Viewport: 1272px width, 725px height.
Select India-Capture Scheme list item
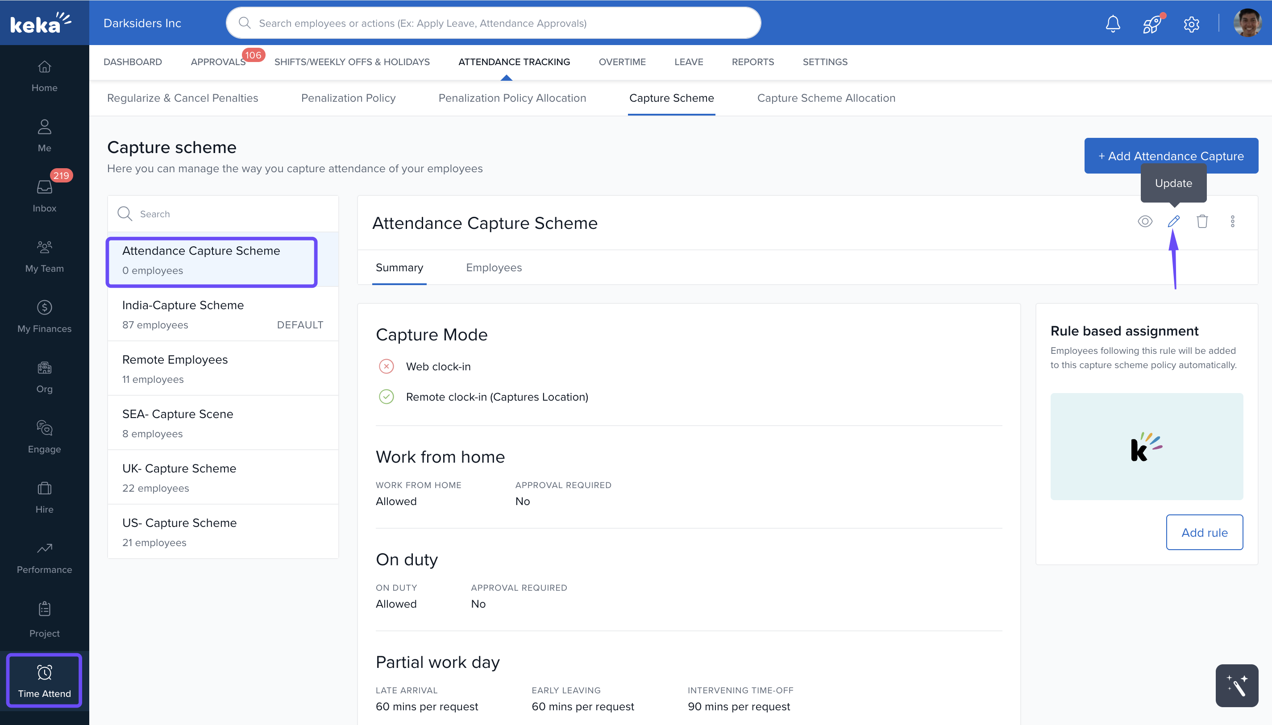pos(223,314)
